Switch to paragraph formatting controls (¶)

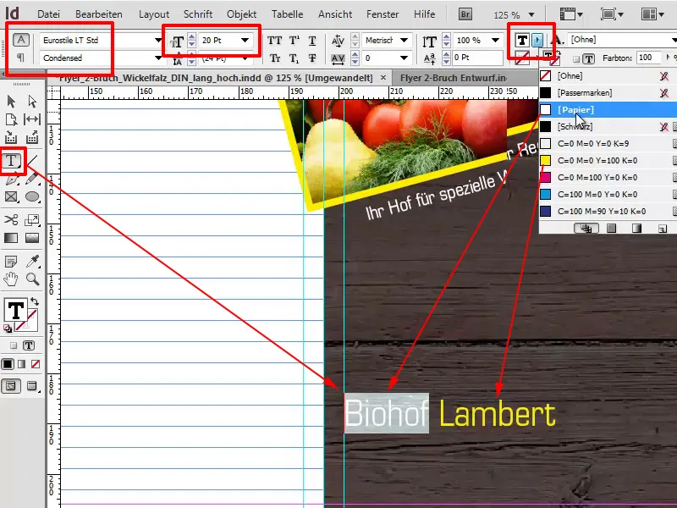[x=20, y=58]
